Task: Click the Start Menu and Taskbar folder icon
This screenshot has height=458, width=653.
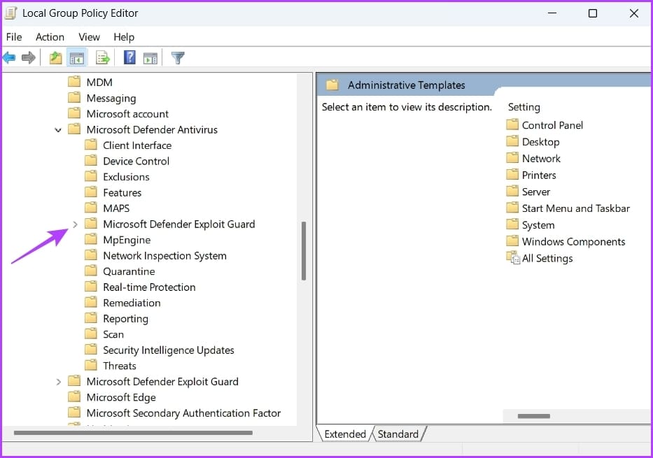Action: pyautogui.click(x=512, y=208)
